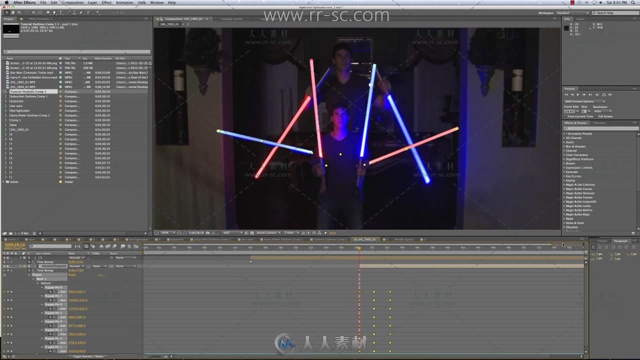
Task: Select the Type tool
Action: (x=60, y=12)
